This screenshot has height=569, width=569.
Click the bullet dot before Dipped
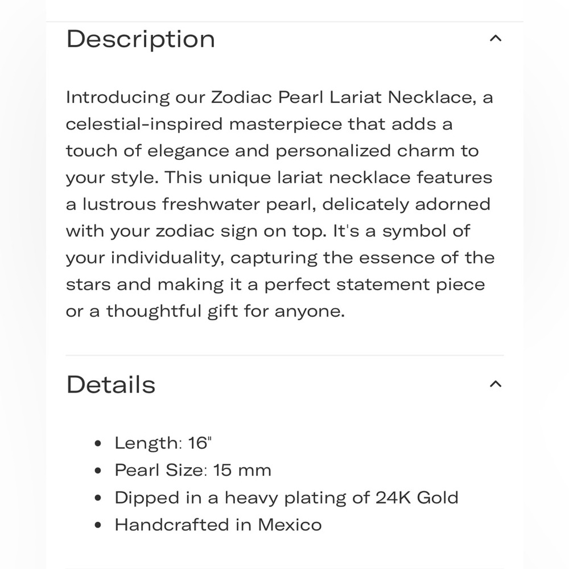[x=98, y=498]
